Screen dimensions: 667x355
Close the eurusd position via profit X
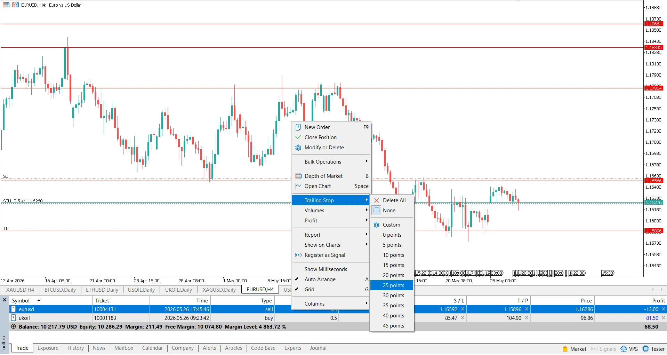click(663, 309)
